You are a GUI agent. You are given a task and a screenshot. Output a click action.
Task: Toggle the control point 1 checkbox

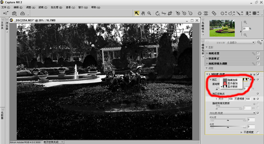tap(258, 99)
